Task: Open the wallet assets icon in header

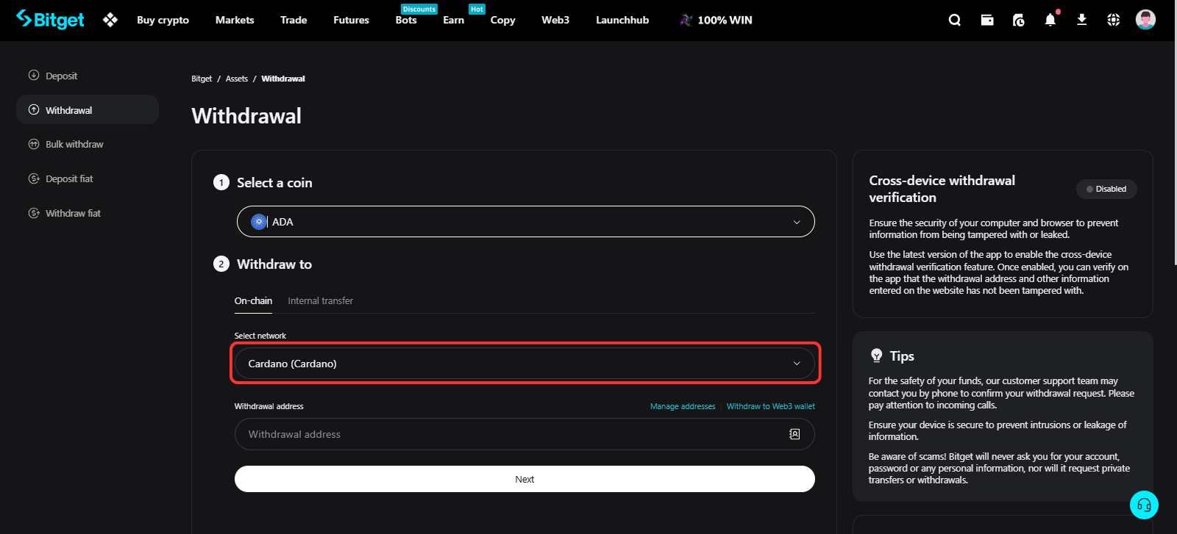Action: pyautogui.click(x=987, y=20)
